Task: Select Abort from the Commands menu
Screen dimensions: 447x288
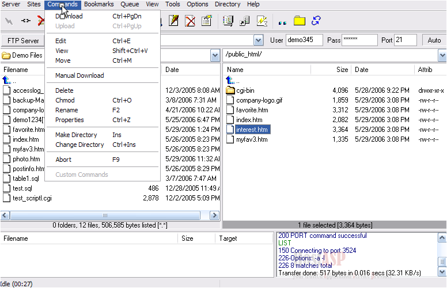Action: pyautogui.click(x=103, y=160)
